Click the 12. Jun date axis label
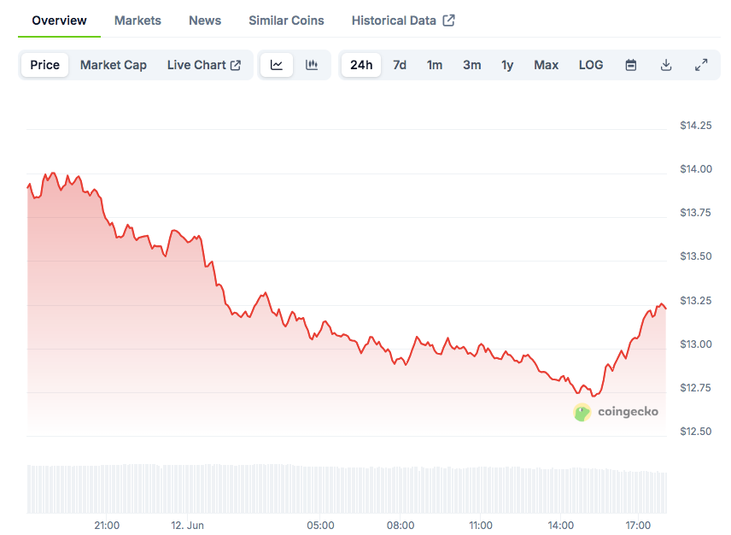The width and height of the screenshot is (731, 535). tap(187, 526)
